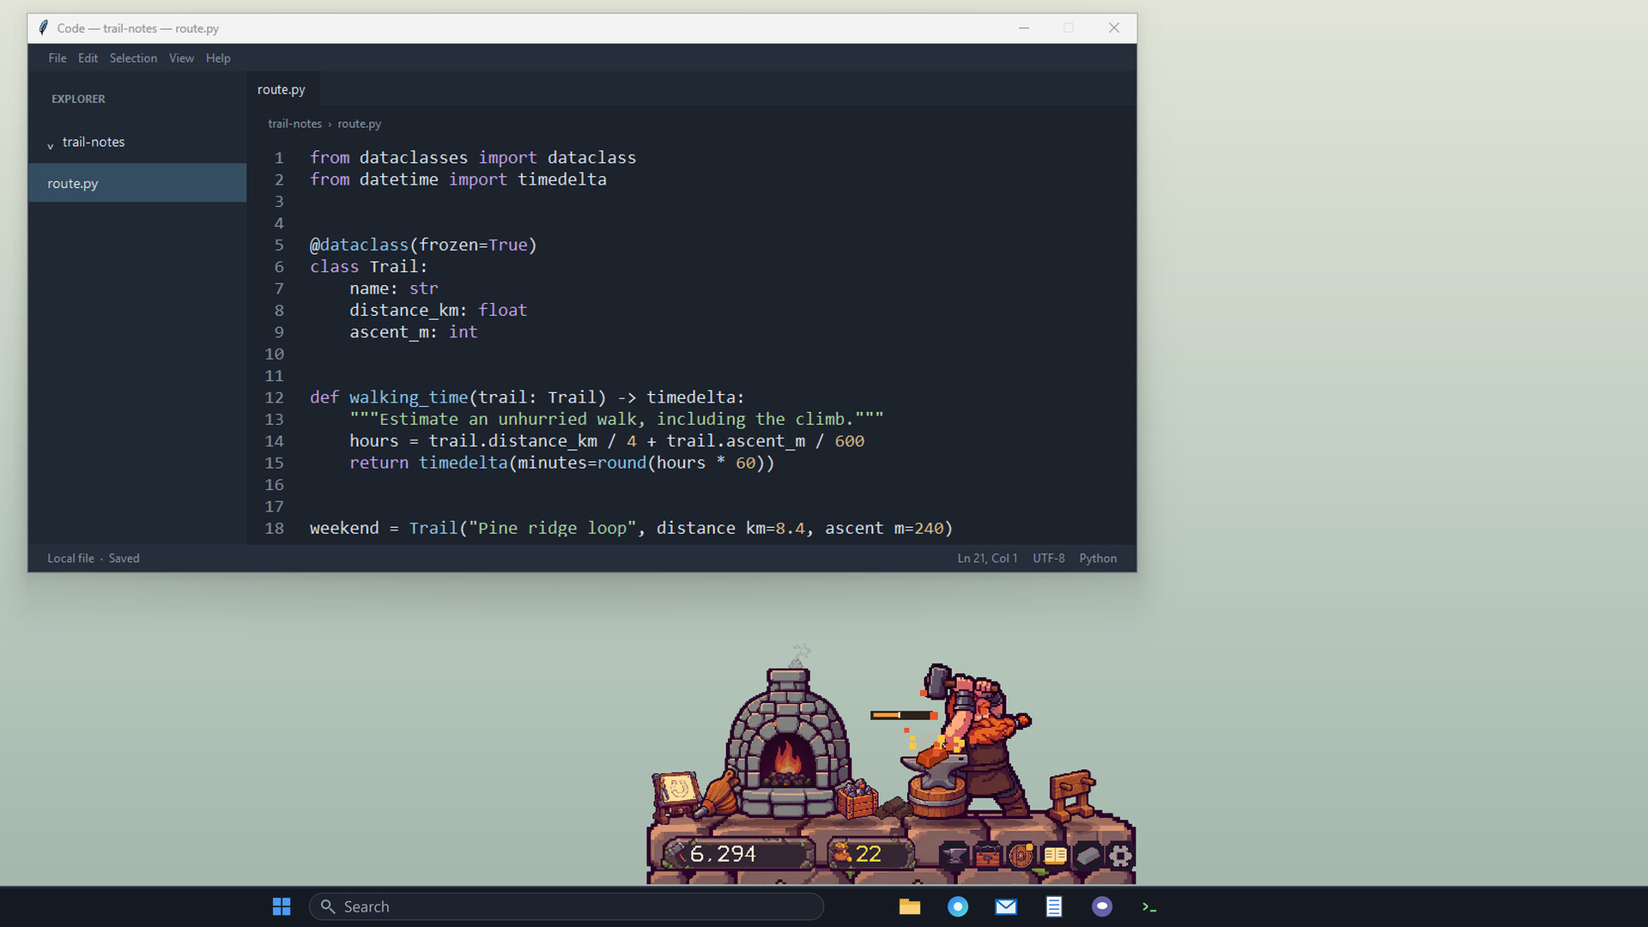
Task: Open the File menu
Action: pyautogui.click(x=58, y=58)
